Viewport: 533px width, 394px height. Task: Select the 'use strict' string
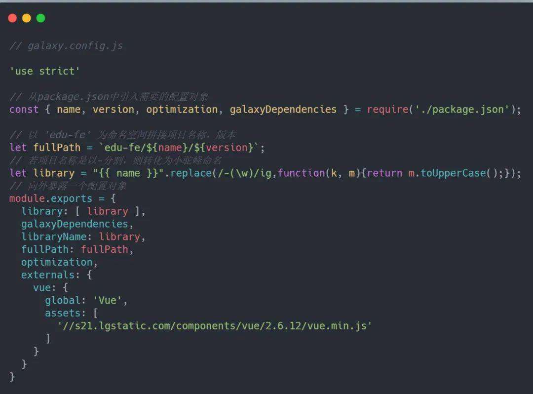point(45,71)
